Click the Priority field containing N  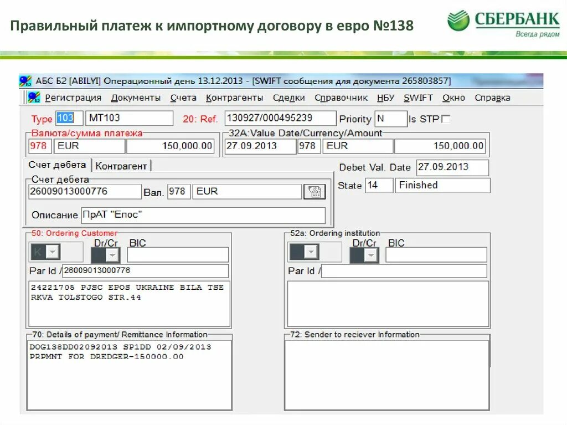tap(391, 119)
